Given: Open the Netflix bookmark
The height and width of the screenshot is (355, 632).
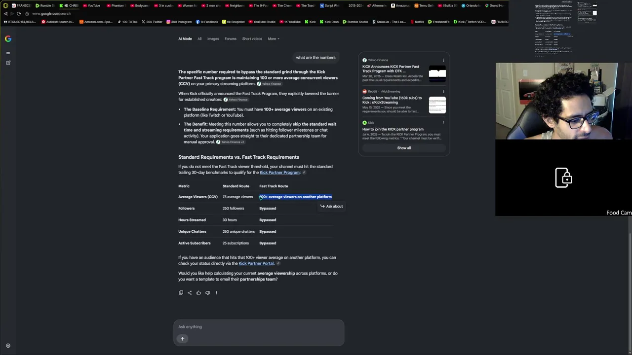Looking at the screenshot, I should click(417, 22).
